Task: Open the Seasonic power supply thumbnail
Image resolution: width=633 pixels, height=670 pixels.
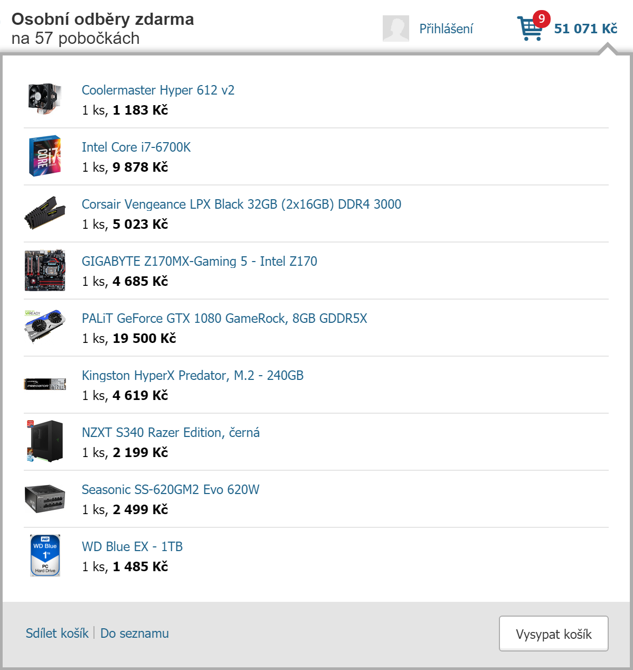Action: click(x=45, y=498)
